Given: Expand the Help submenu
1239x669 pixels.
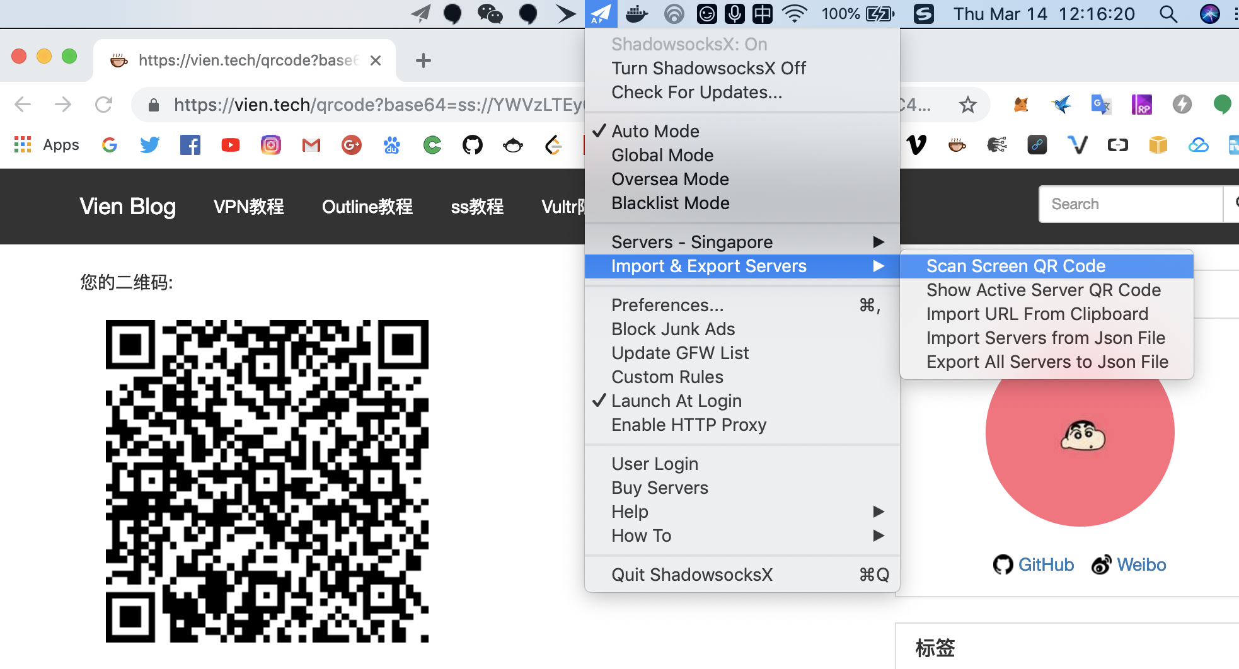Looking at the screenshot, I should (x=742, y=512).
